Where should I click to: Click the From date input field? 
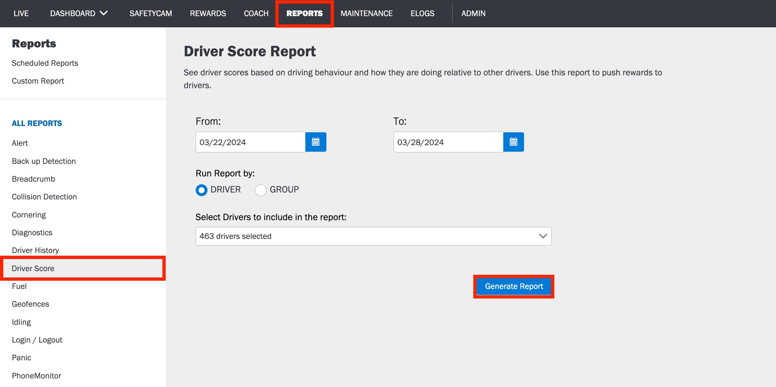[250, 142]
